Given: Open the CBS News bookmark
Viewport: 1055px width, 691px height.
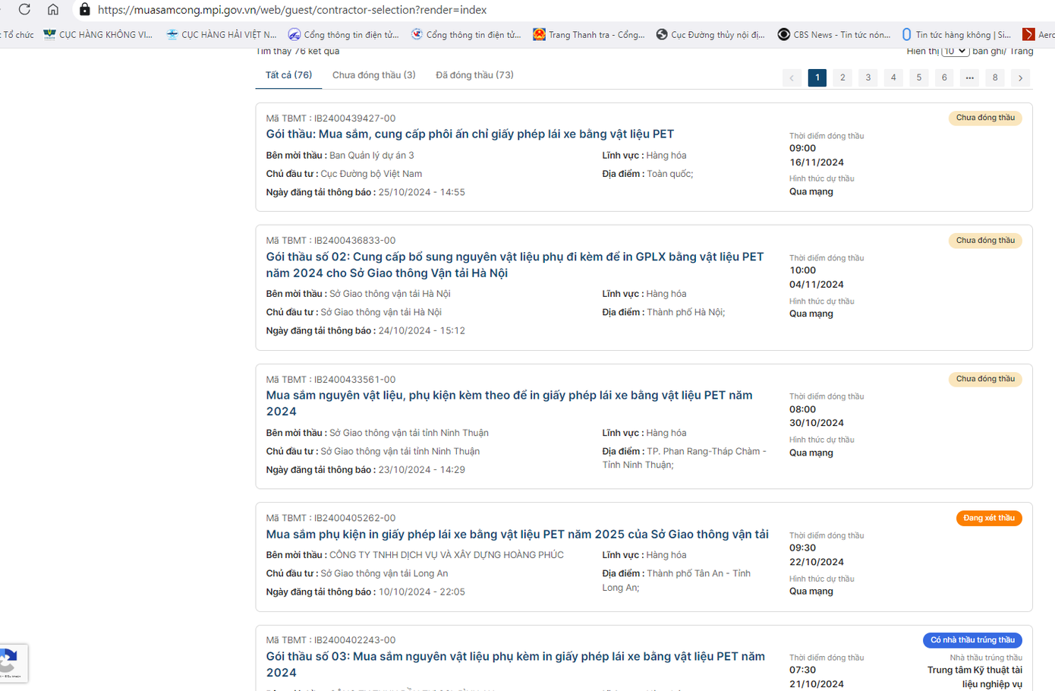Looking at the screenshot, I should (833, 35).
